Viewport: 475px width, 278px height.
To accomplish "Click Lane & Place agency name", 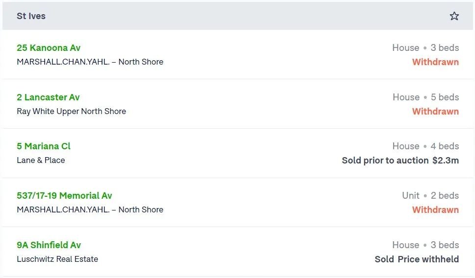I will tap(41, 160).
